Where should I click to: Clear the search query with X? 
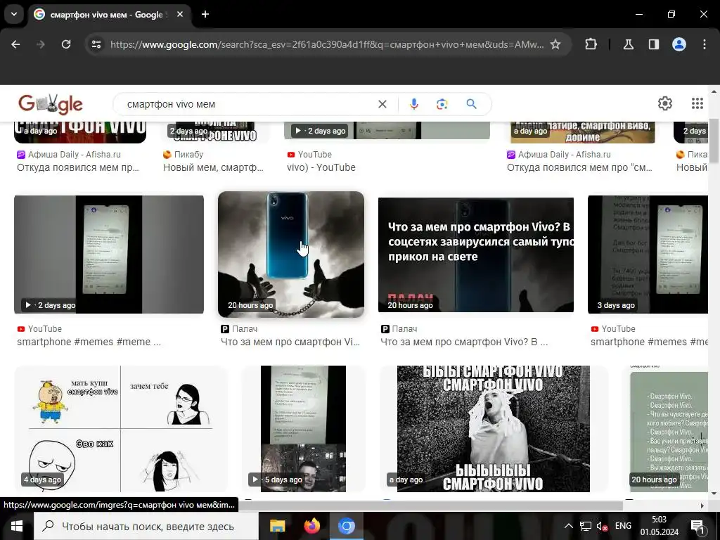[x=382, y=104]
